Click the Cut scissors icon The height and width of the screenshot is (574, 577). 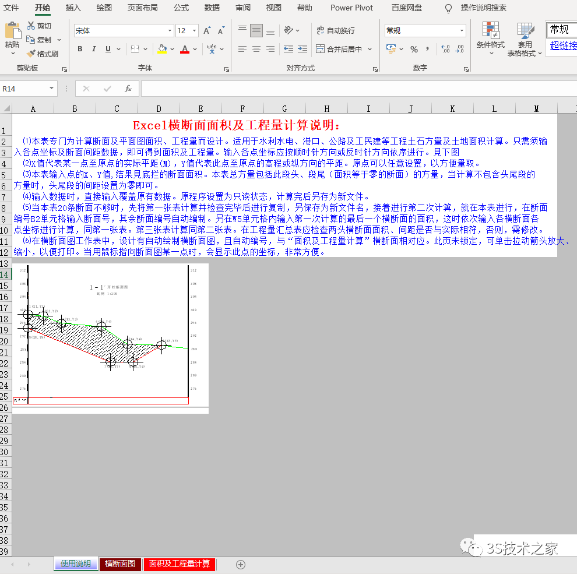tap(30, 26)
